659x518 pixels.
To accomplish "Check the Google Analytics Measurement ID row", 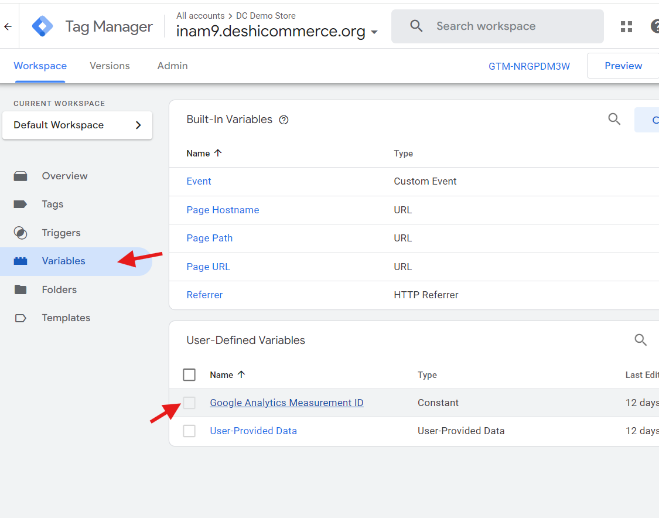I will tap(189, 403).
